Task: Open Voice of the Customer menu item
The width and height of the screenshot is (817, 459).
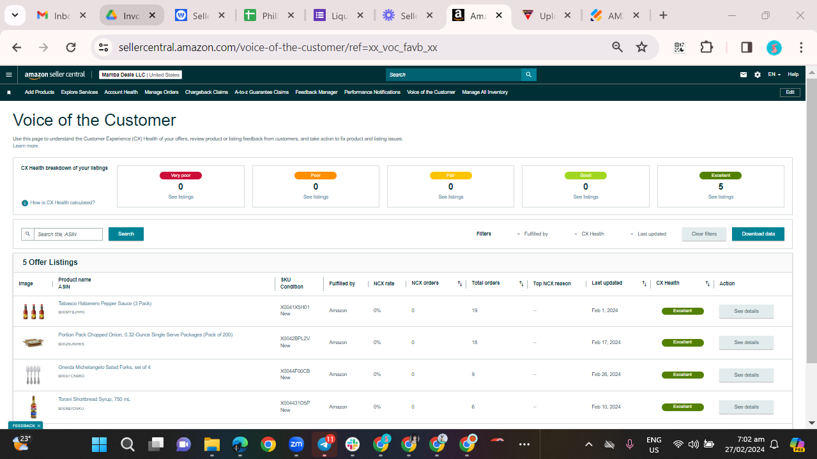Action: 431,93
